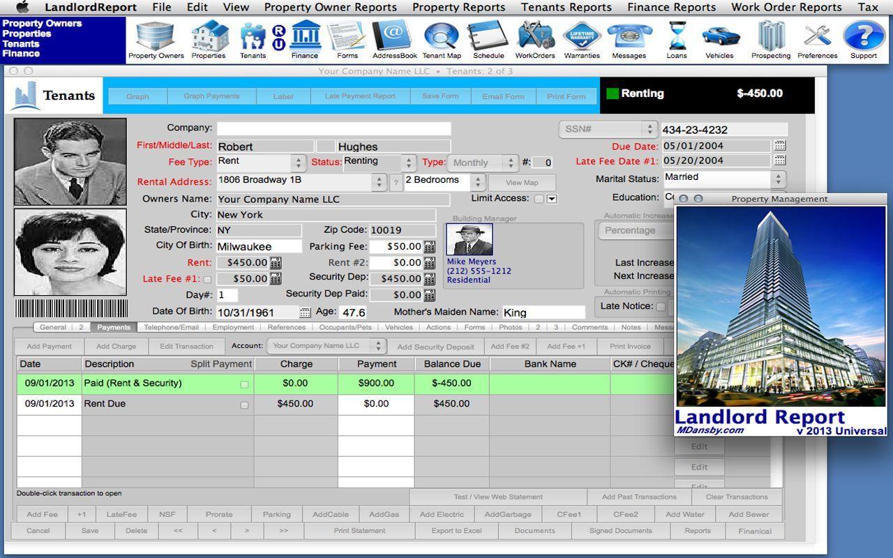Viewport: 893px width, 558px height.
Task: Open the Work Order Reports menu
Action: pos(786,7)
